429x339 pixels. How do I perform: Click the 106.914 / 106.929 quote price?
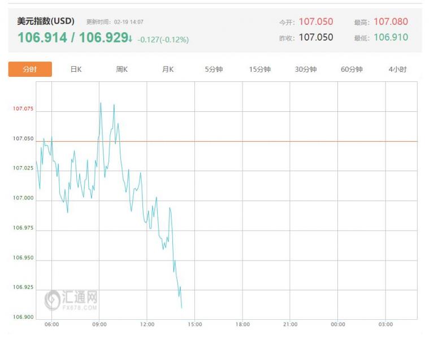pyautogui.click(x=72, y=38)
